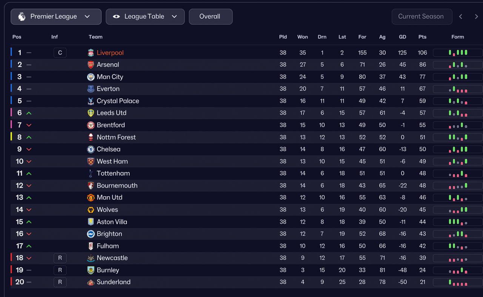Click the Tottenham cockerel crest icon
Image resolution: width=483 pixels, height=297 pixels.
click(91, 174)
